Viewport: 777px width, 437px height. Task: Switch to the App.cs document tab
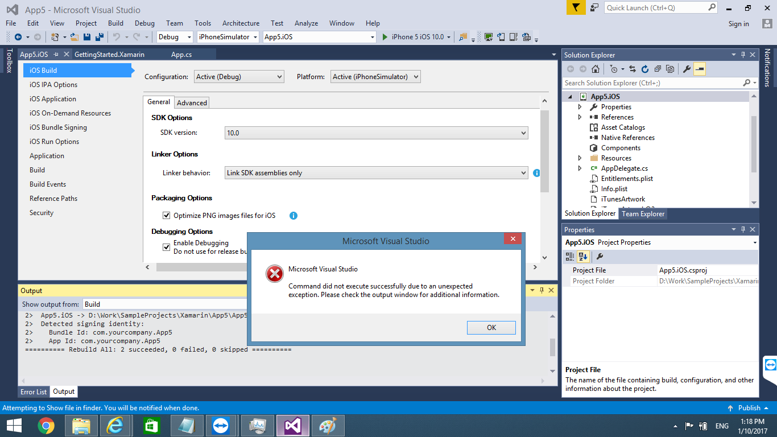point(181,55)
